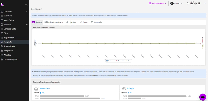Image resolution: width=208 pixels, height=101 pixels.
Task: Switch to the Reputação tab
Action: click(x=96, y=22)
